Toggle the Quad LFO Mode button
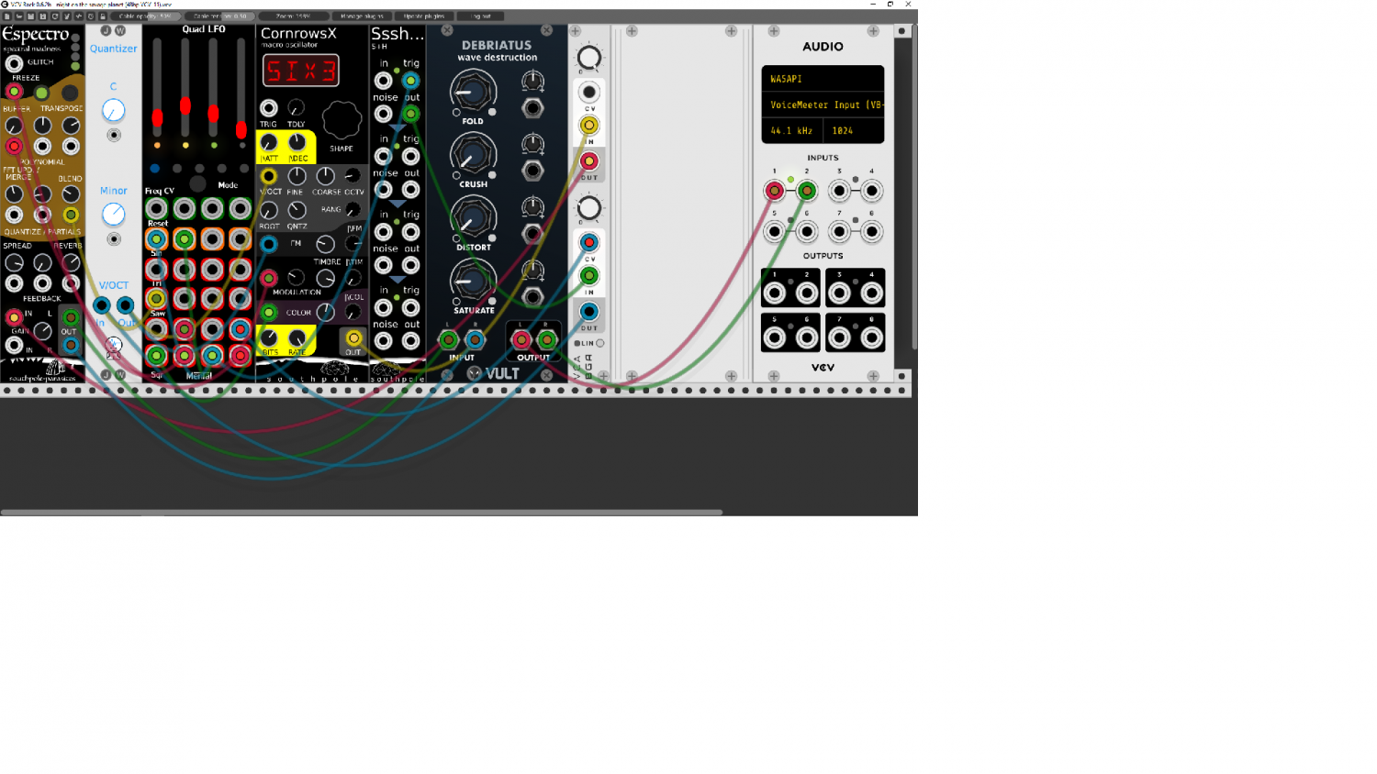1377x774 pixels. (x=197, y=183)
